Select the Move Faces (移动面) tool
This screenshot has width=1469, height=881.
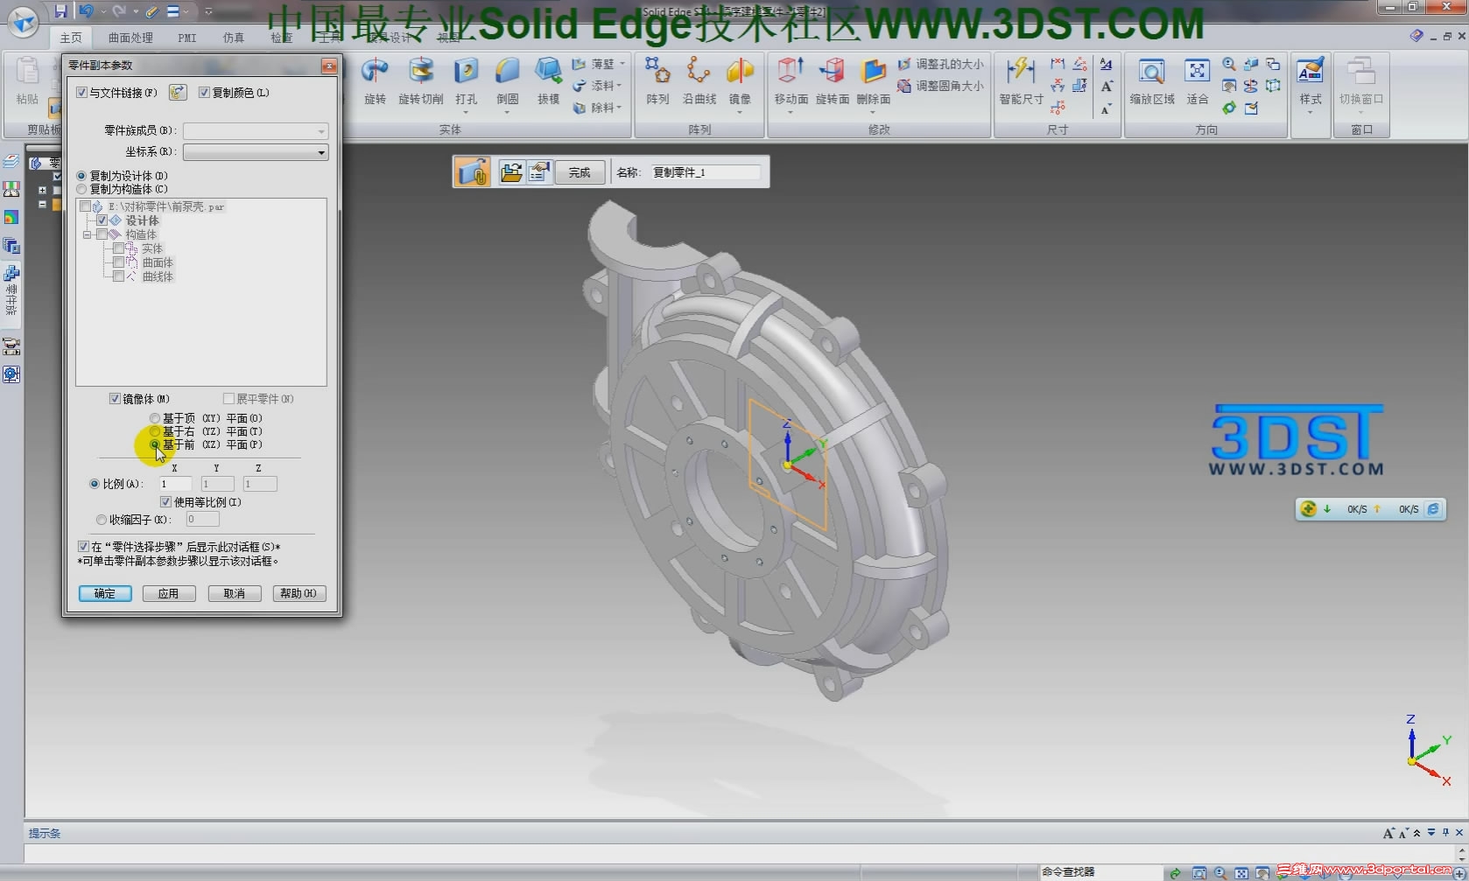pyautogui.click(x=791, y=82)
